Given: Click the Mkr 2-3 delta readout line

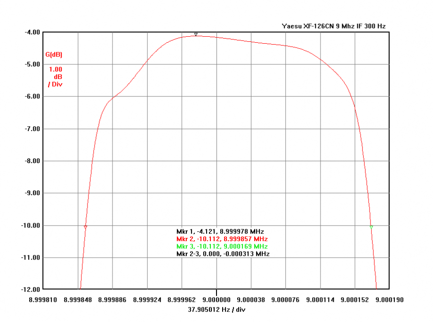Looking at the screenshot, I should pyautogui.click(x=223, y=254).
